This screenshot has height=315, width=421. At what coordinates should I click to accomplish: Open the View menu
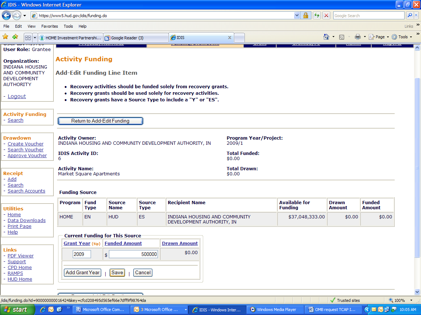[31, 26]
